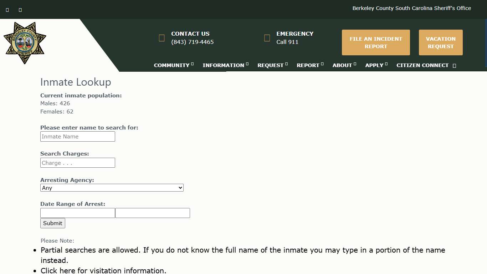This screenshot has width=487, height=274.
Task: Expand the REQUEST dropdown menu
Action: click(x=270, y=65)
